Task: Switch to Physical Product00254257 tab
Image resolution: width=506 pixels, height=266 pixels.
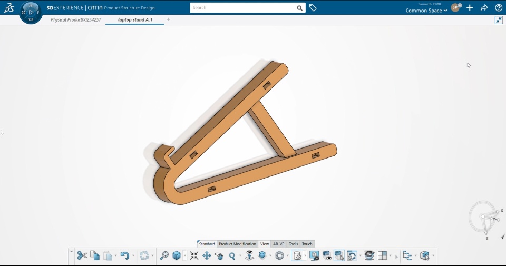Action: tap(76, 19)
